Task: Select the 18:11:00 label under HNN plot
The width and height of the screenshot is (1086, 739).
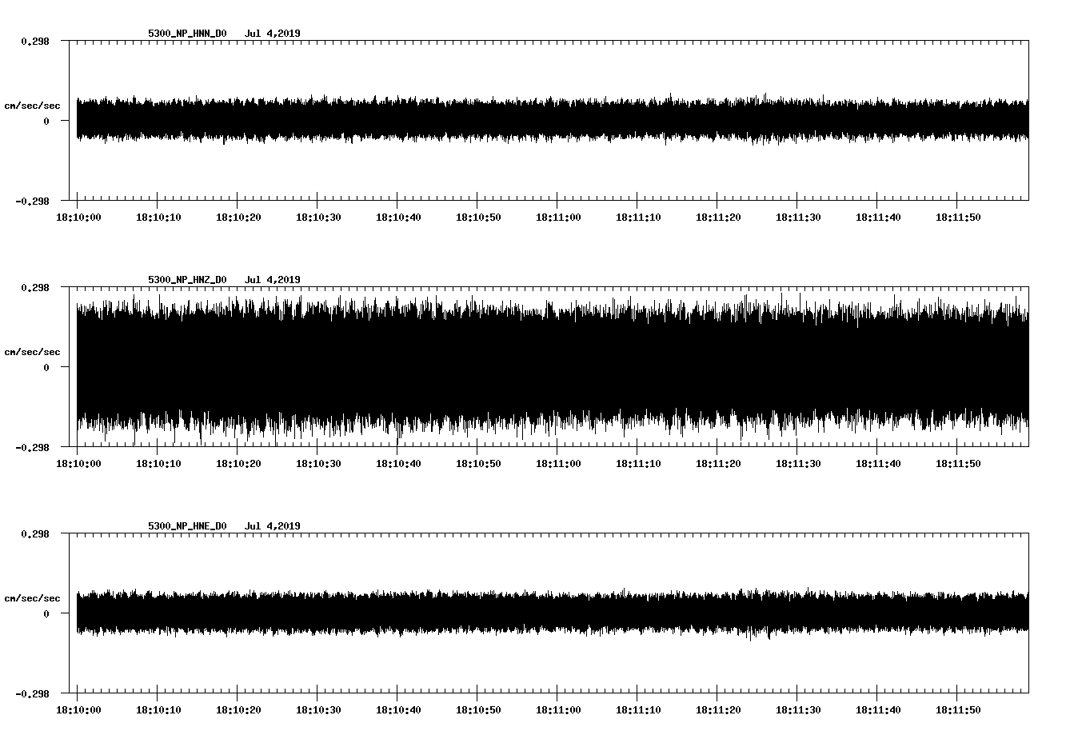Action: [558, 218]
